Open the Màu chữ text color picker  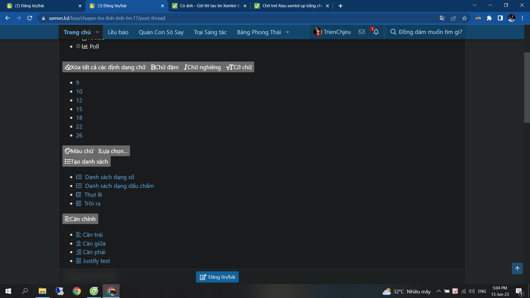click(79, 151)
